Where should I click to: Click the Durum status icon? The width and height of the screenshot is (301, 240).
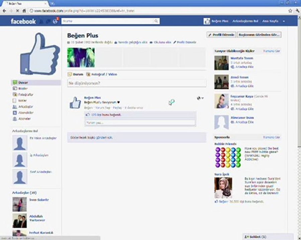point(70,74)
